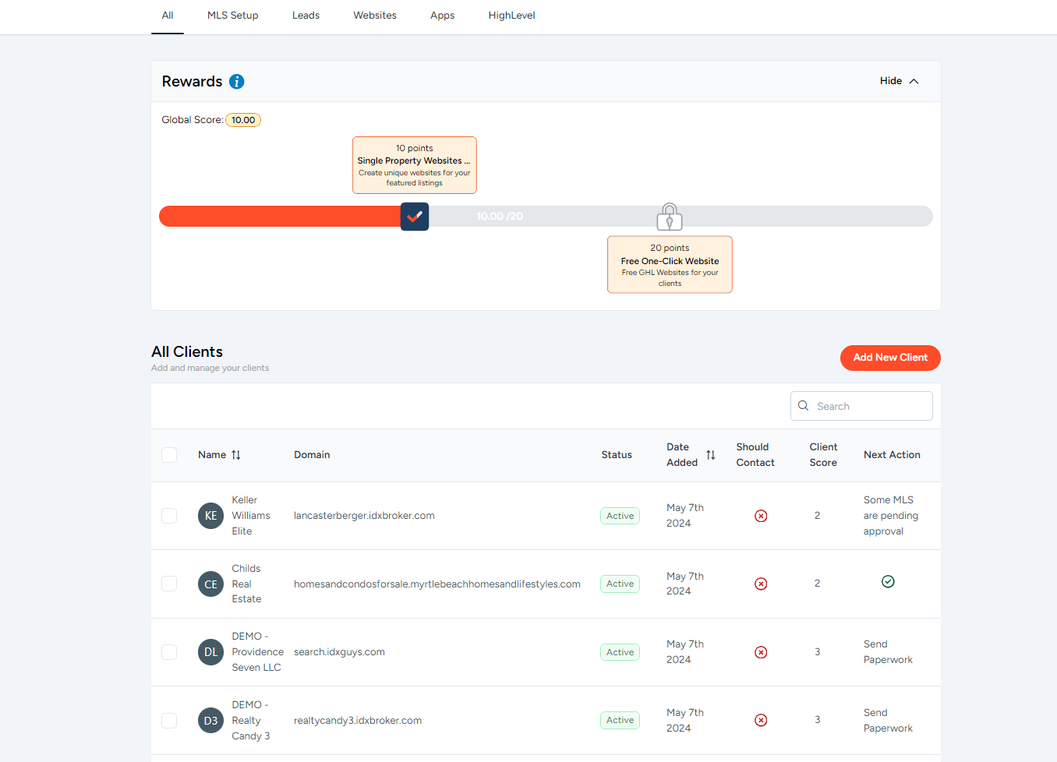Click the 10.00/20 rewards progress bar
This screenshot has height=762, width=1057.
pyautogui.click(x=499, y=216)
